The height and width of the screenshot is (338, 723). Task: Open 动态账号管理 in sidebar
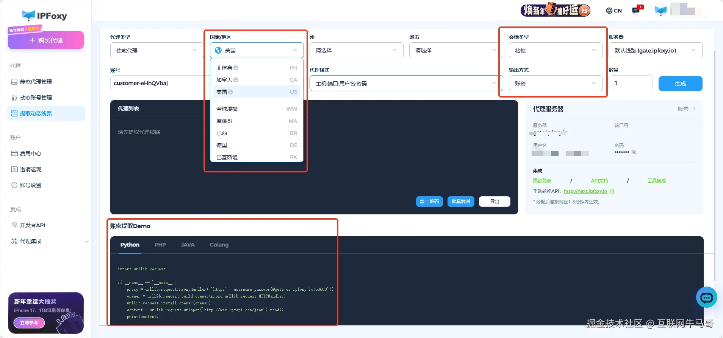point(36,98)
